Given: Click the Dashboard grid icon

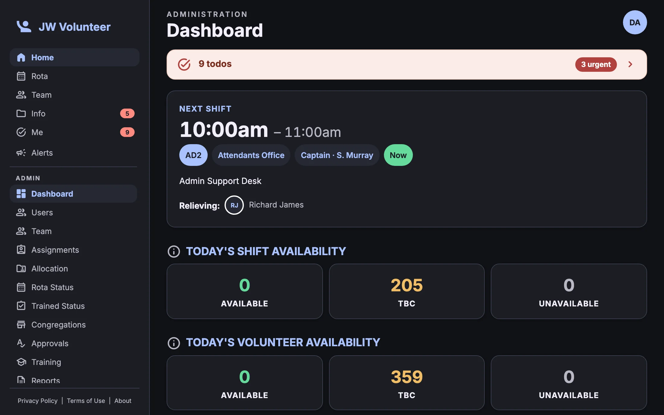Looking at the screenshot, I should click(x=21, y=194).
